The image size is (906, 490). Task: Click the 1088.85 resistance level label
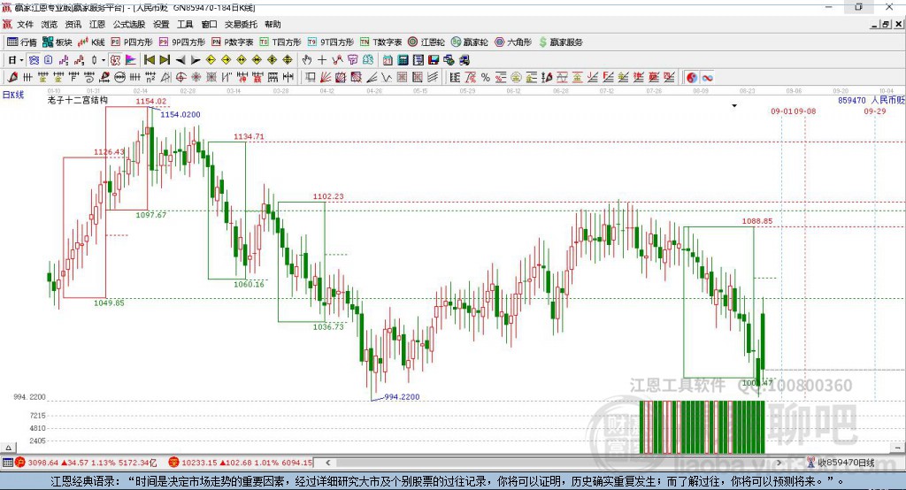[x=757, y=221]
